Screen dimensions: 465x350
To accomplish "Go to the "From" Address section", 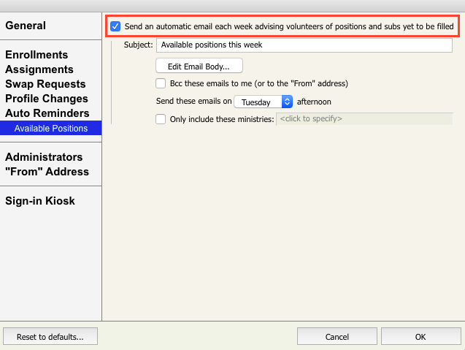I will pyautogui.click(x=47, y=172).
